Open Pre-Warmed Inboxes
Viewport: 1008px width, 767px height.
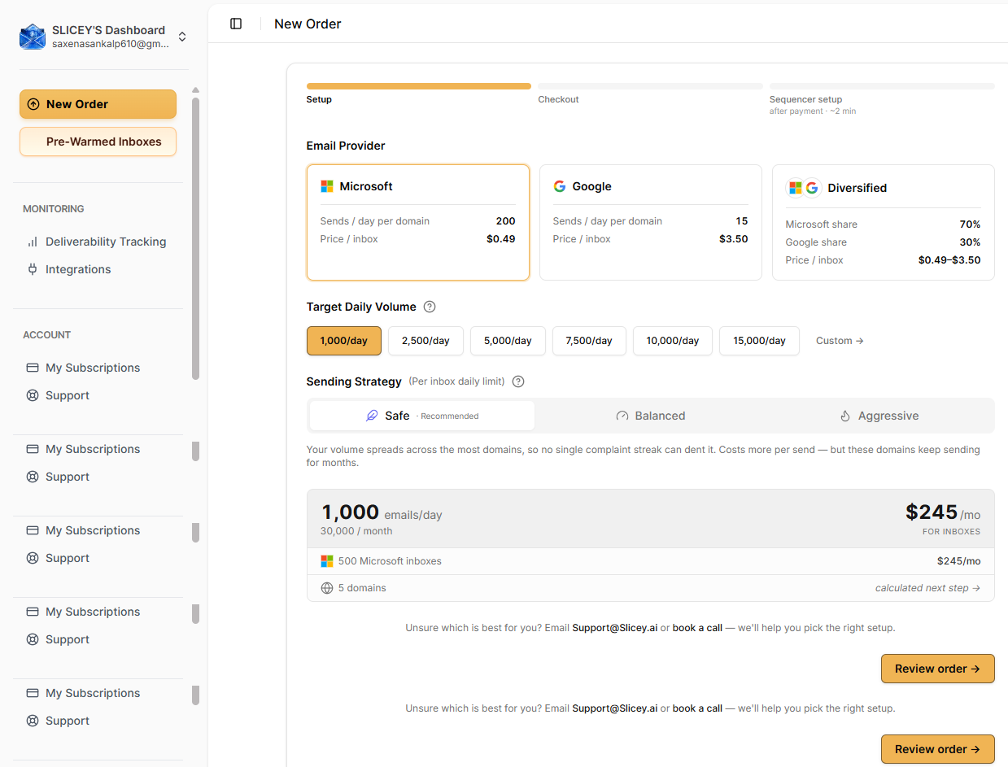tap(98, 142)
